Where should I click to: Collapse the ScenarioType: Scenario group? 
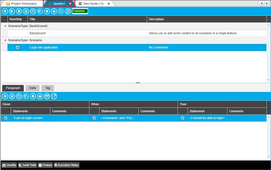(x=5, y=40)
